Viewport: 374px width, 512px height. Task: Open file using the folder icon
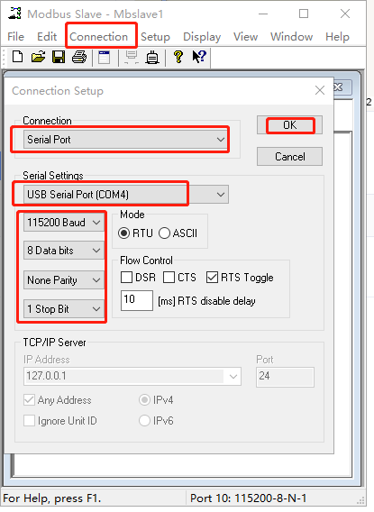[38, 57]
